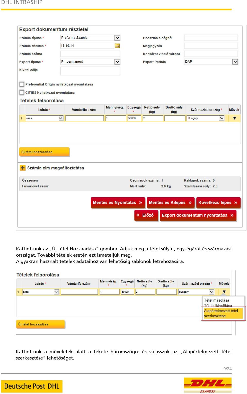Enable Preferential Origin nyilatkozat nyomtatása checkbox
This screenshot has height=394, width=247.
(22, 84)
